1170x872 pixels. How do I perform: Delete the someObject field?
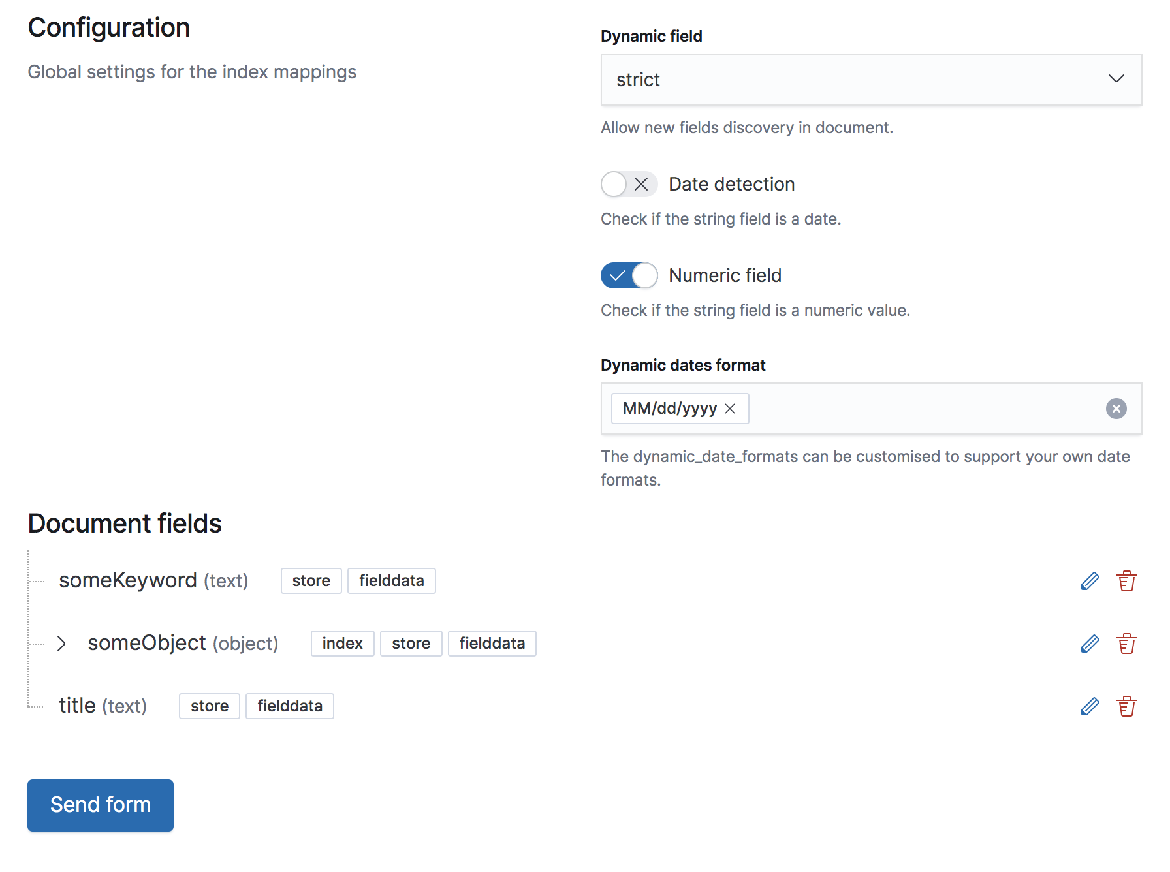click(1126, 644)
